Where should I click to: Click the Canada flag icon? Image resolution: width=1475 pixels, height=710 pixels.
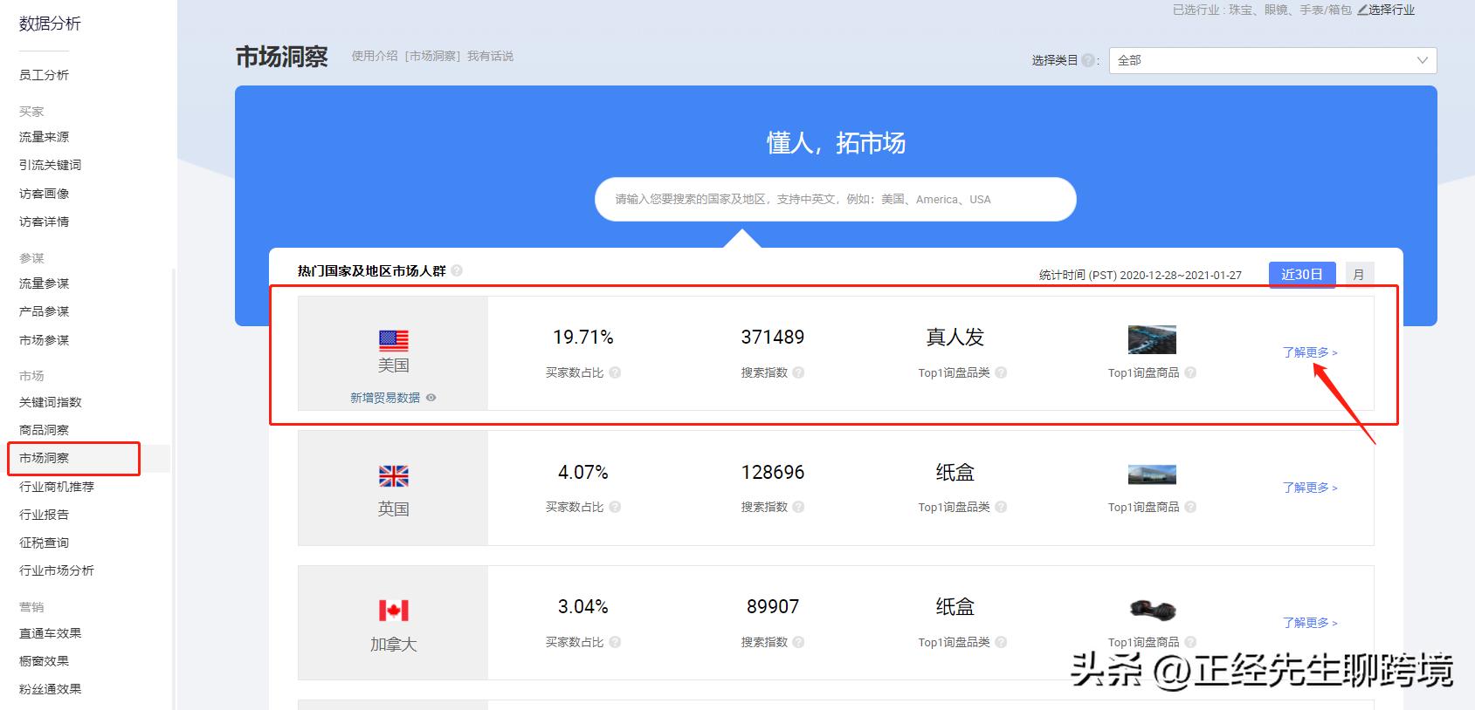click(393, 611)
